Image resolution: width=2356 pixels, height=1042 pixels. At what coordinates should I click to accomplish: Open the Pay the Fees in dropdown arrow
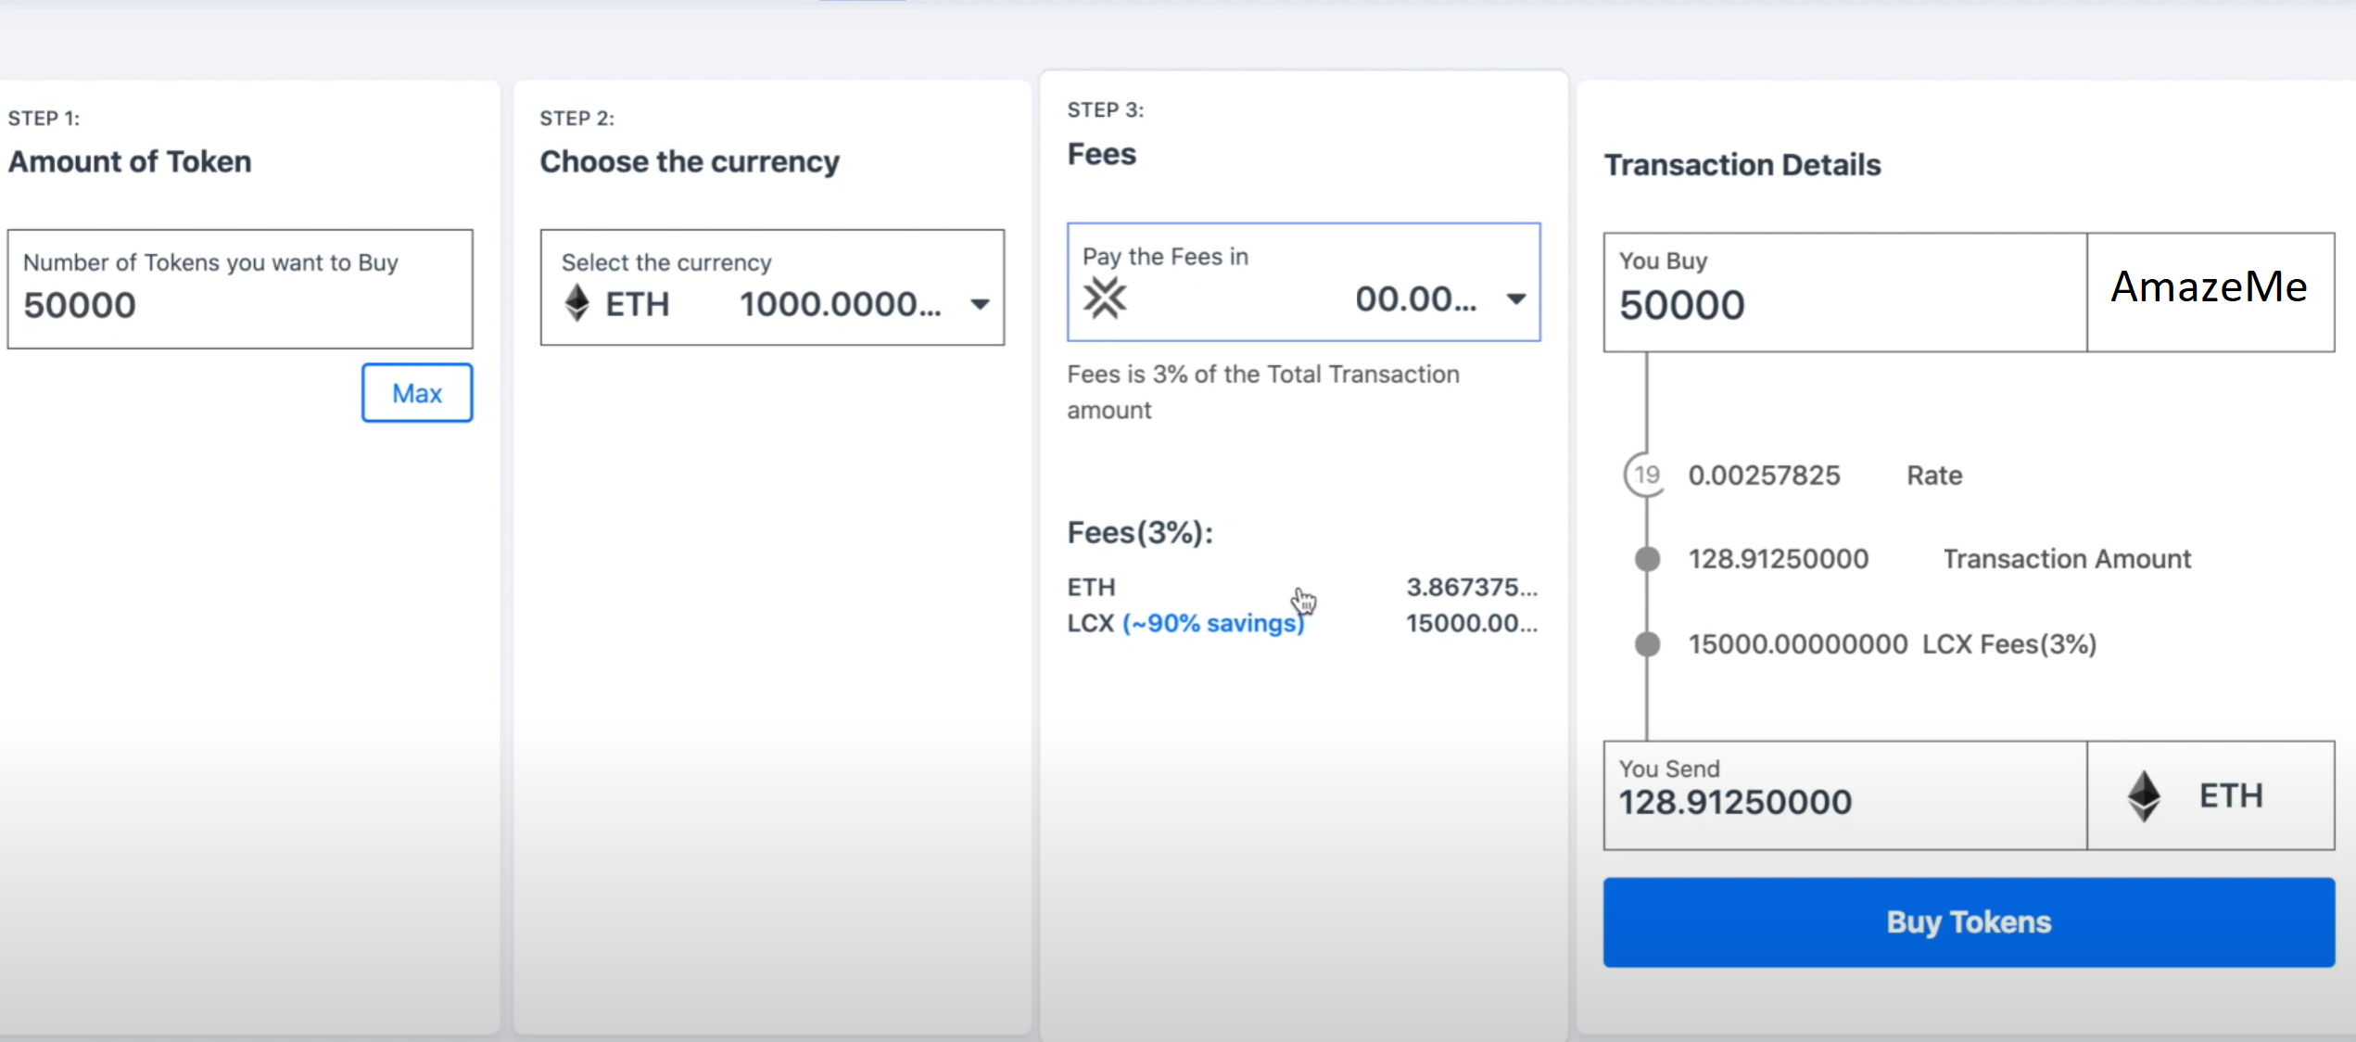[x=1516, y=299]
